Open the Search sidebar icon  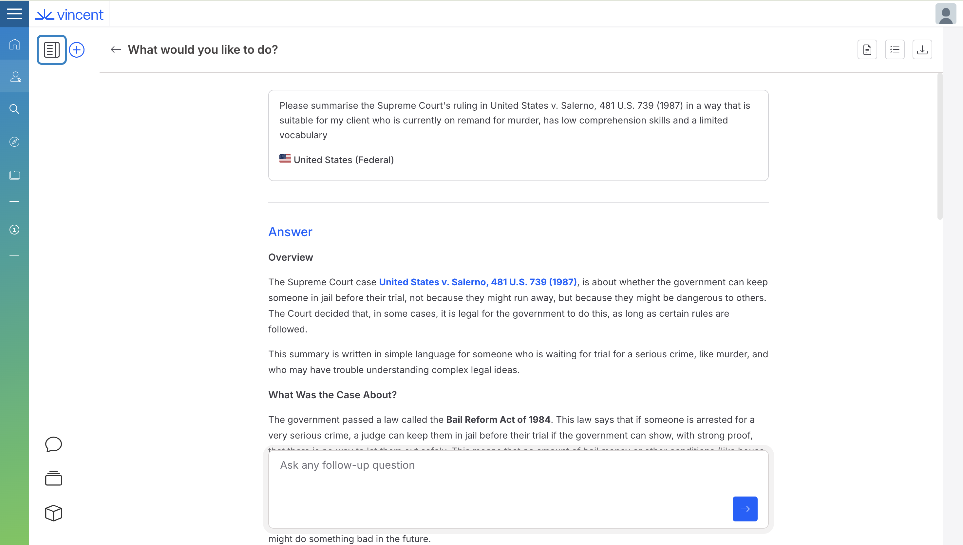[x=14, y=109]
